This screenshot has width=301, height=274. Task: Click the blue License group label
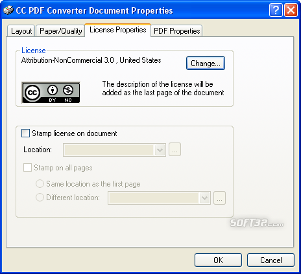coord(34,51)
